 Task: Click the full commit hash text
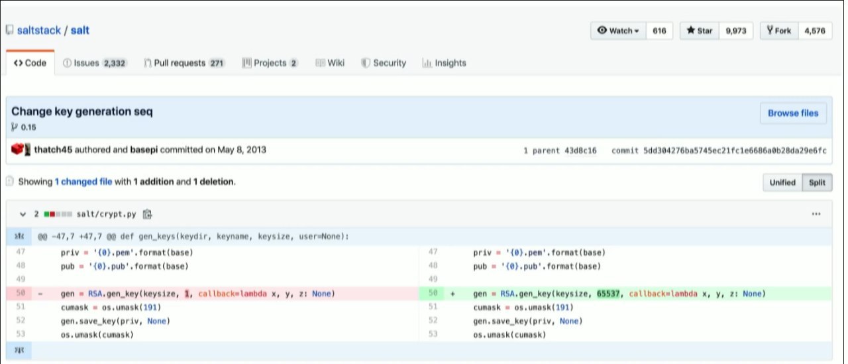735,151
